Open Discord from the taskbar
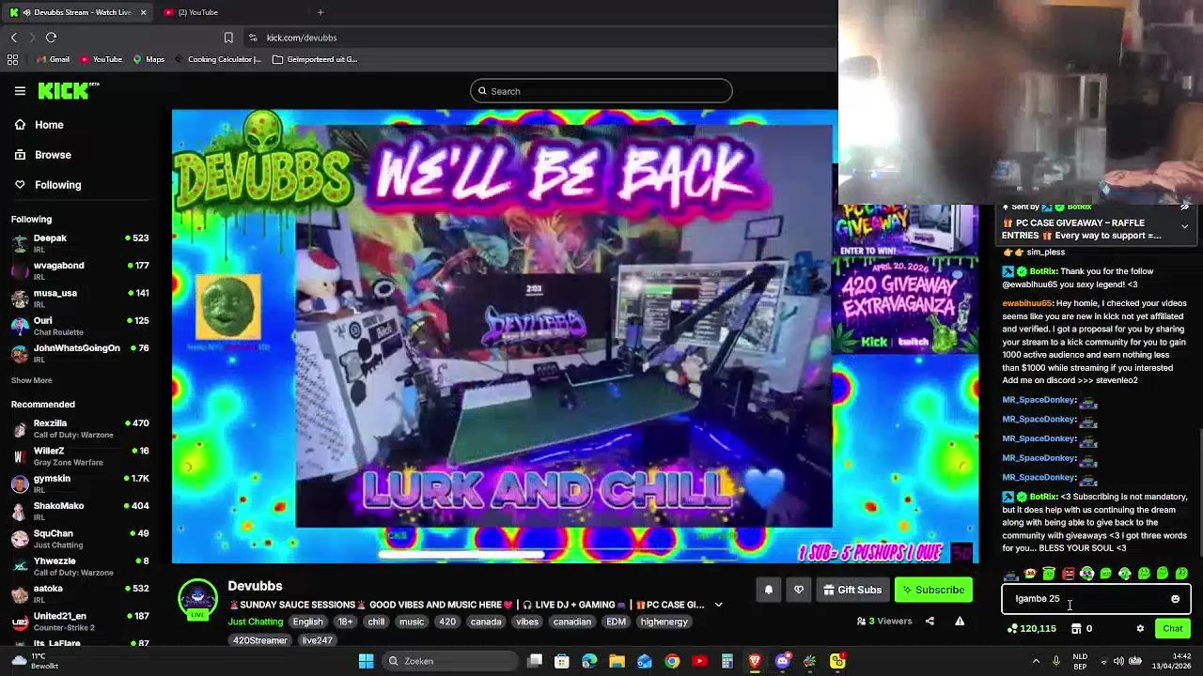This screenshot has width=1203, height=676. 782,661
